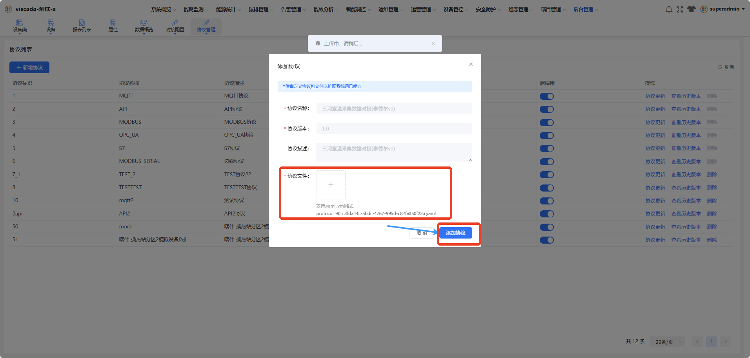Click 添加协议 submit button
Image resolution: width=750 pixels, height=358 pixels.
point(456,233)
